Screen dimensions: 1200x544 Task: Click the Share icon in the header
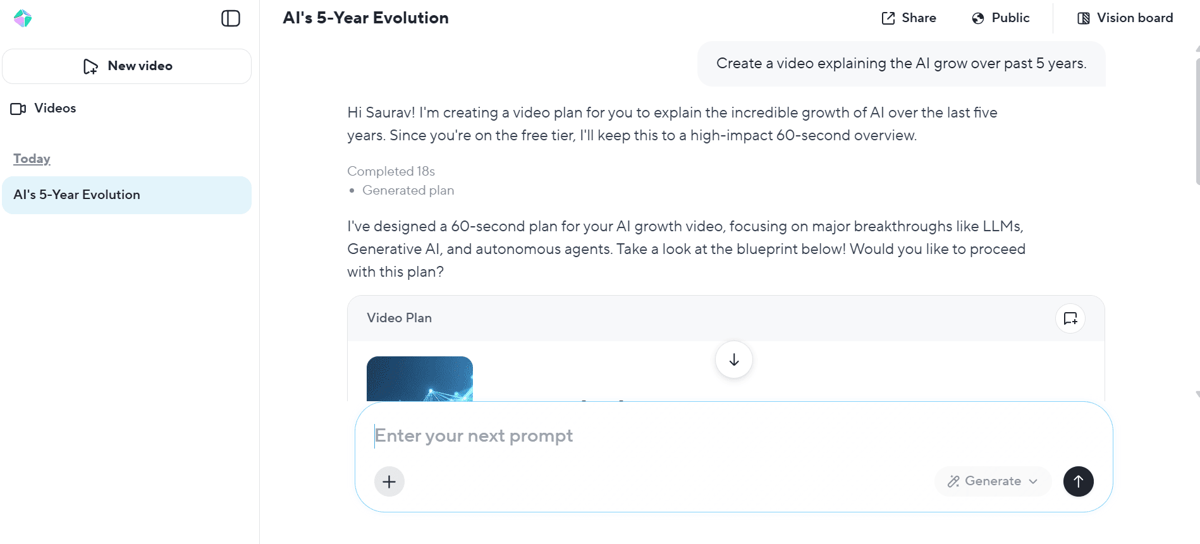[x=888, y=18]
